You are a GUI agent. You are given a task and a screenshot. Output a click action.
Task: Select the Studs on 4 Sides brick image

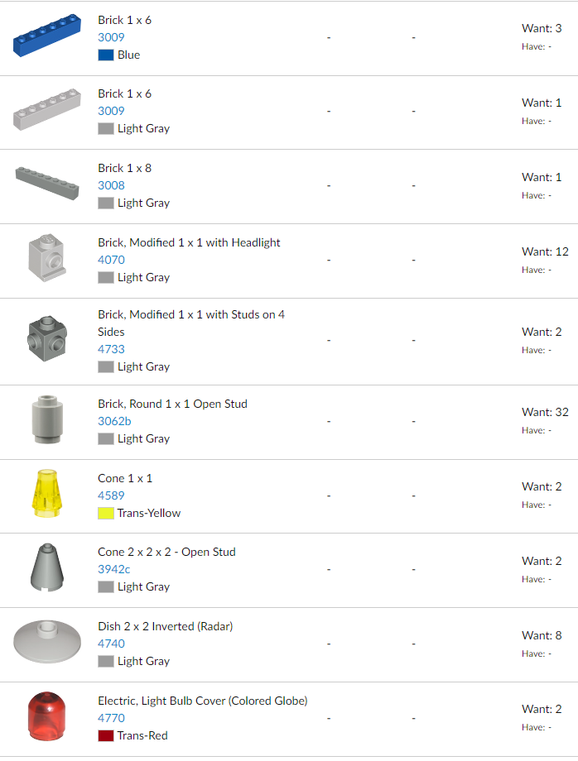pos(46,337)
